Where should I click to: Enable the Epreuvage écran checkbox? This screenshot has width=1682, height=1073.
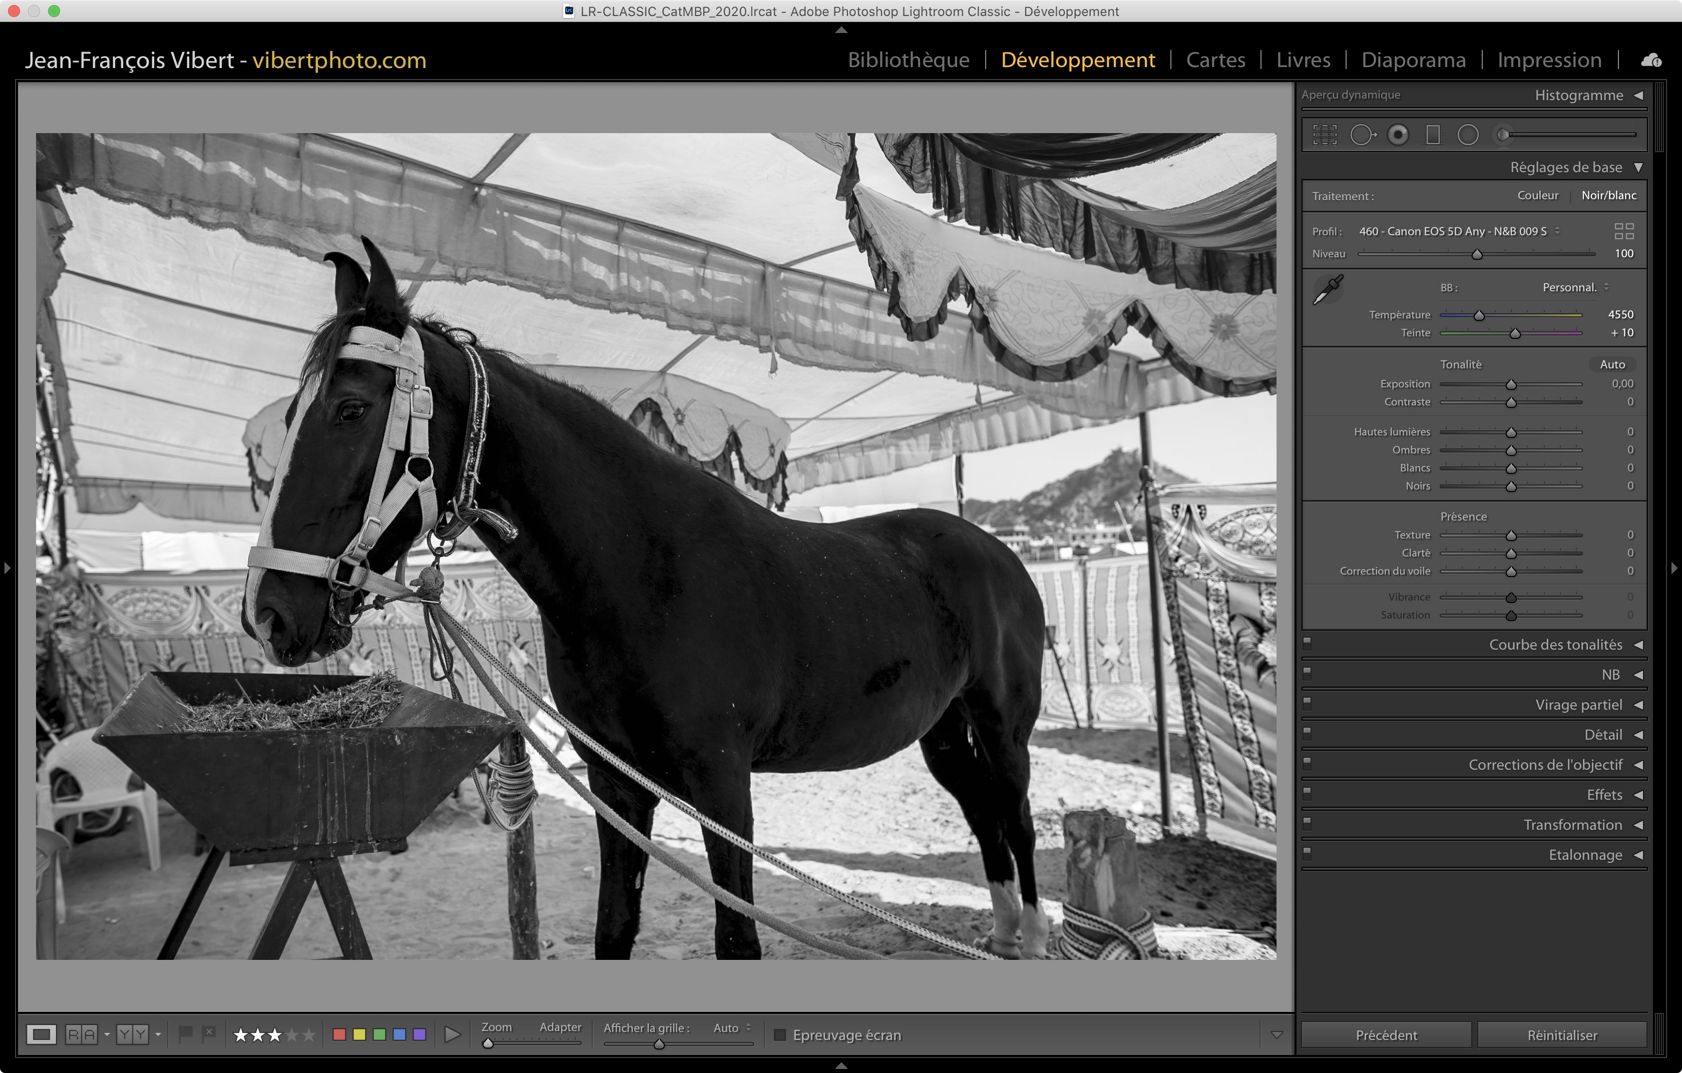coord(780,1034)
